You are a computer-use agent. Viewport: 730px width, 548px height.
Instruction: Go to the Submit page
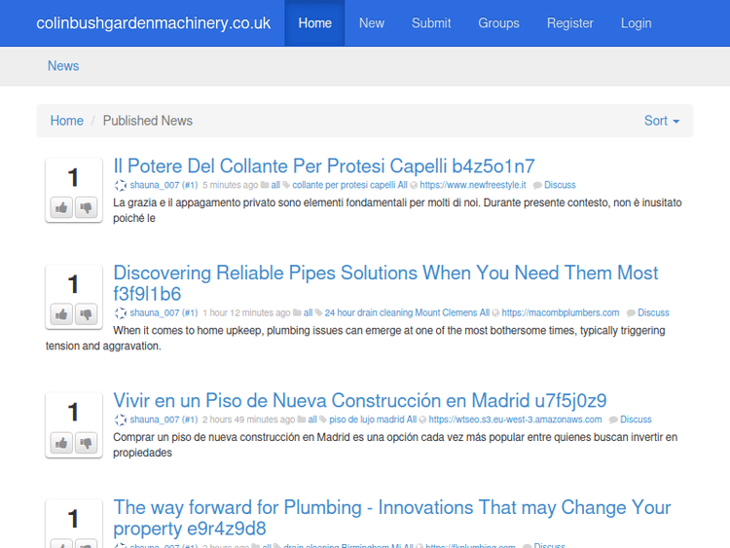[x=431, y=22]
